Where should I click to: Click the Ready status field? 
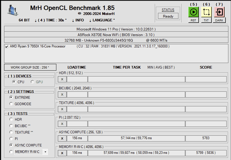point(168,16)
